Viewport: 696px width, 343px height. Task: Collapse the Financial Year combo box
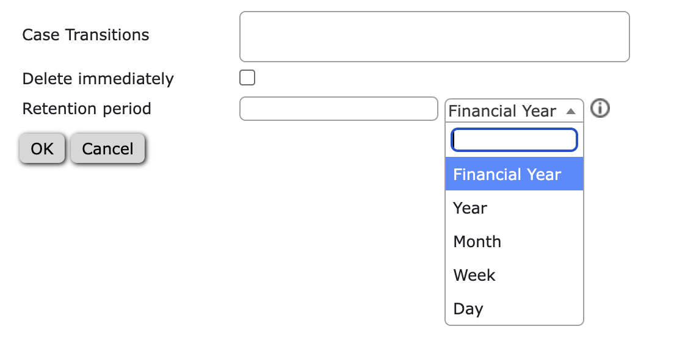click(x=514, y=110)
